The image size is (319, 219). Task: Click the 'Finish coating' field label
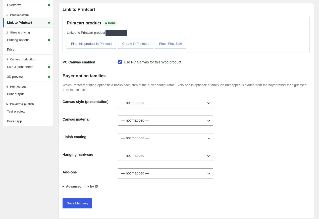pyautogui.click(x=74, y=137)
